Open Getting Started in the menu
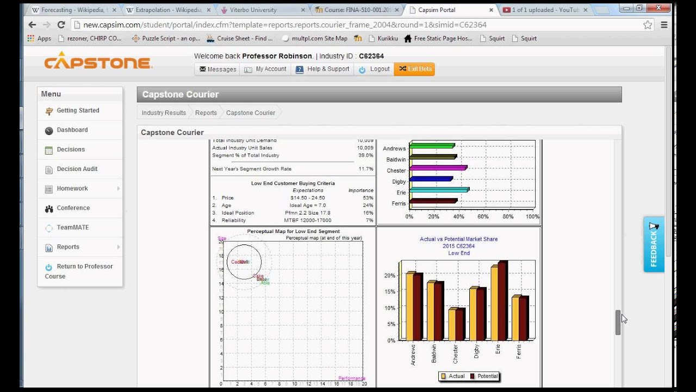Screen dimensions: 696x392 80,111
